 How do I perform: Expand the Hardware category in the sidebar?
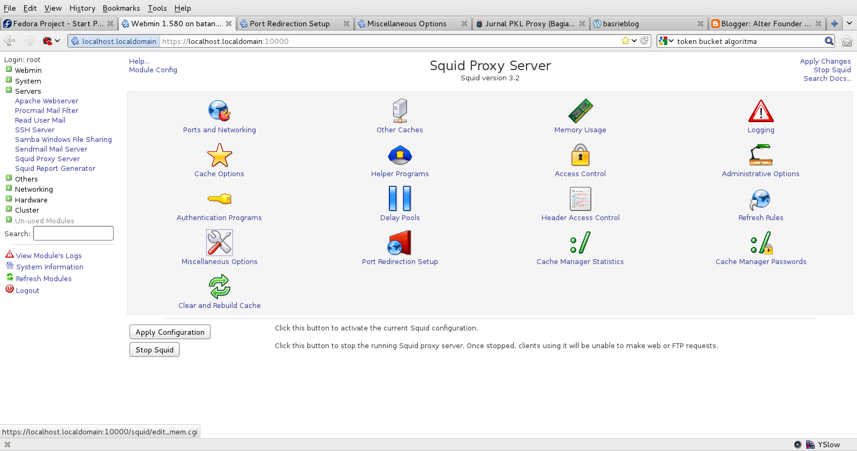[9, 199]
